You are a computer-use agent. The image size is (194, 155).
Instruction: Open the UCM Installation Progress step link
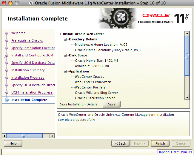click(32, 92)
